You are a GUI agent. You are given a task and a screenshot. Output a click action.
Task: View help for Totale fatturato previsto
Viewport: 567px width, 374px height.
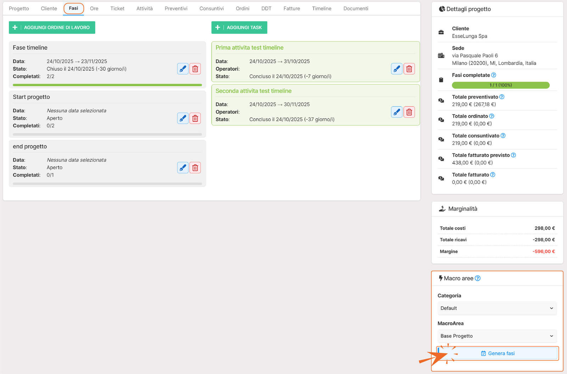(513, 155)
